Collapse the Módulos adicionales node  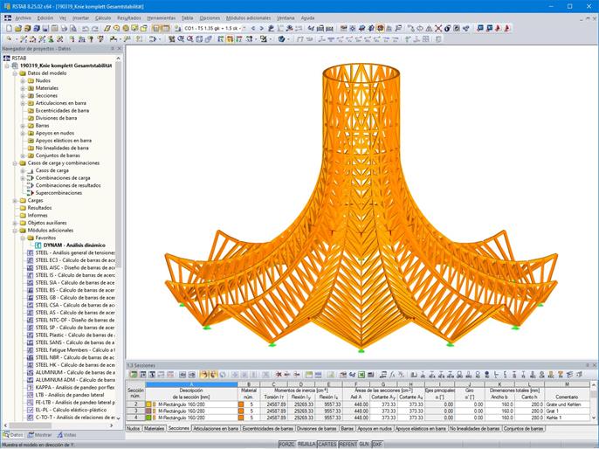(15, 231)
